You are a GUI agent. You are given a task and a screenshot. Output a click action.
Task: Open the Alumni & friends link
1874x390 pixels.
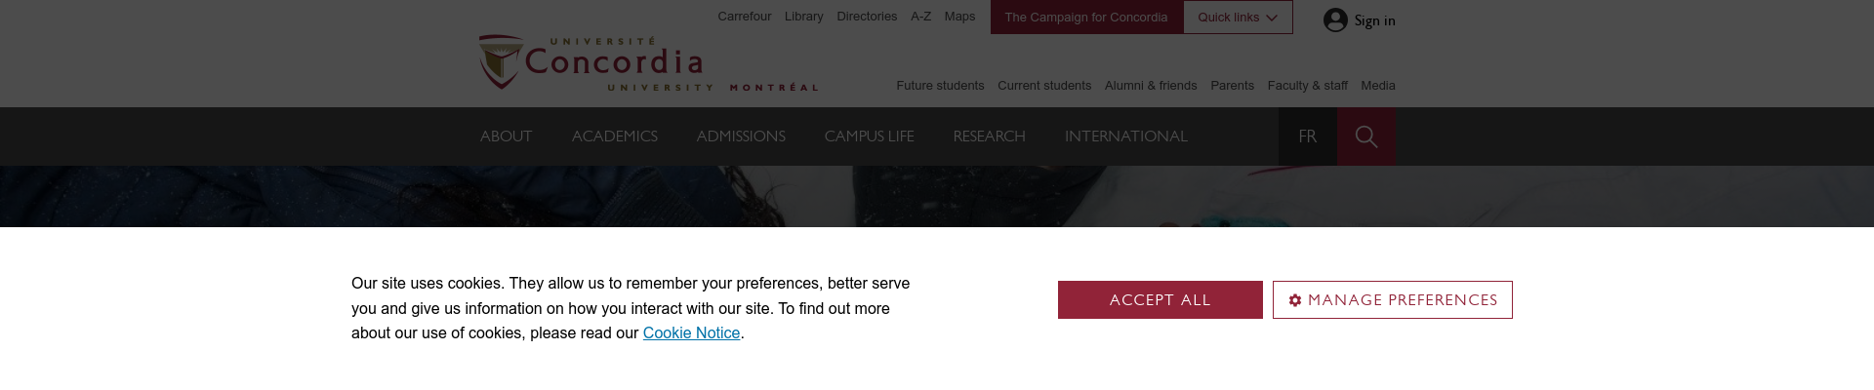tap(1150, 86)
